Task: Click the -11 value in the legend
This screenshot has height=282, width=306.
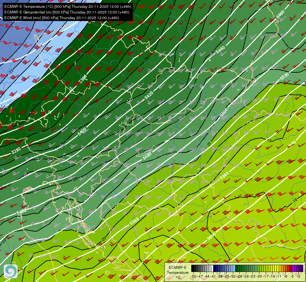Action: [279, 276]
